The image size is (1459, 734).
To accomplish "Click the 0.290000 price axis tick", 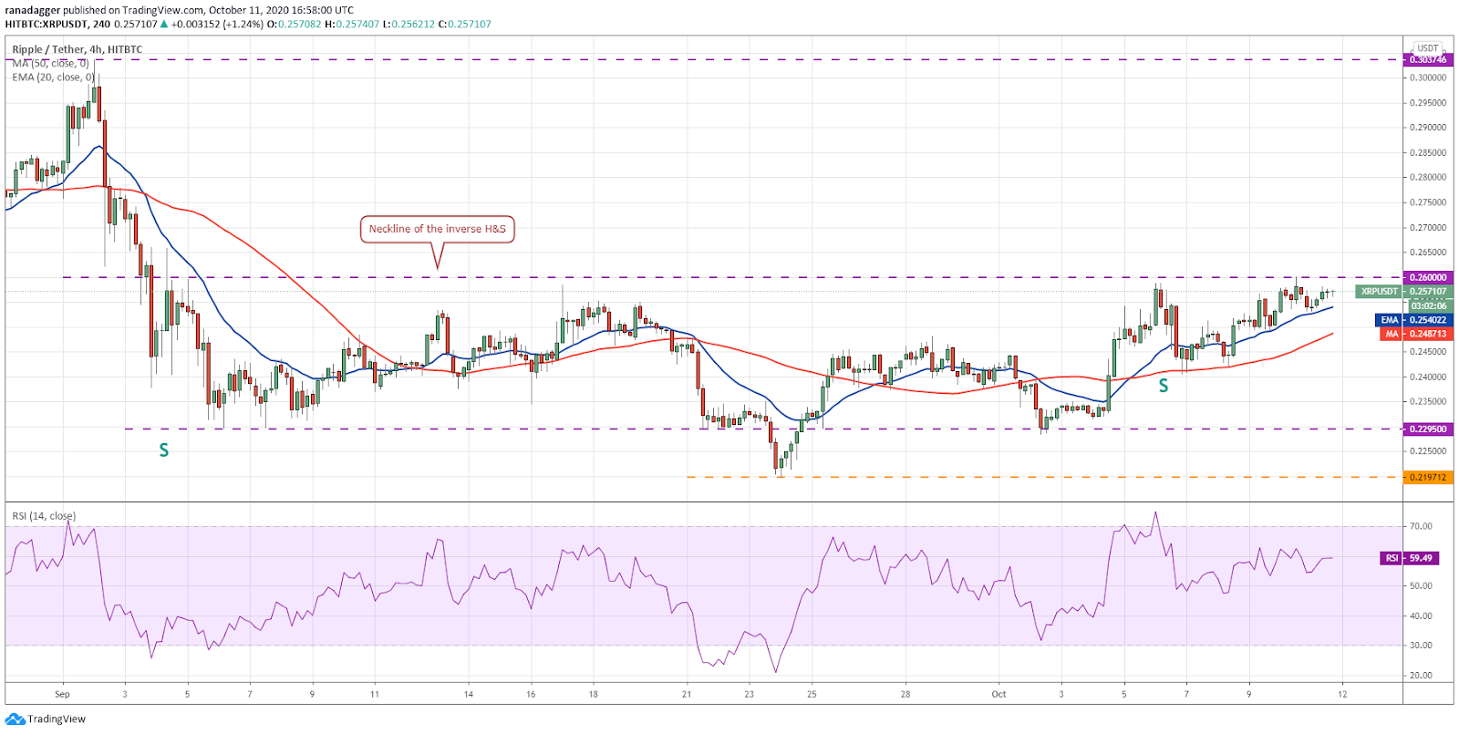I will click(x=1428, y=128).
